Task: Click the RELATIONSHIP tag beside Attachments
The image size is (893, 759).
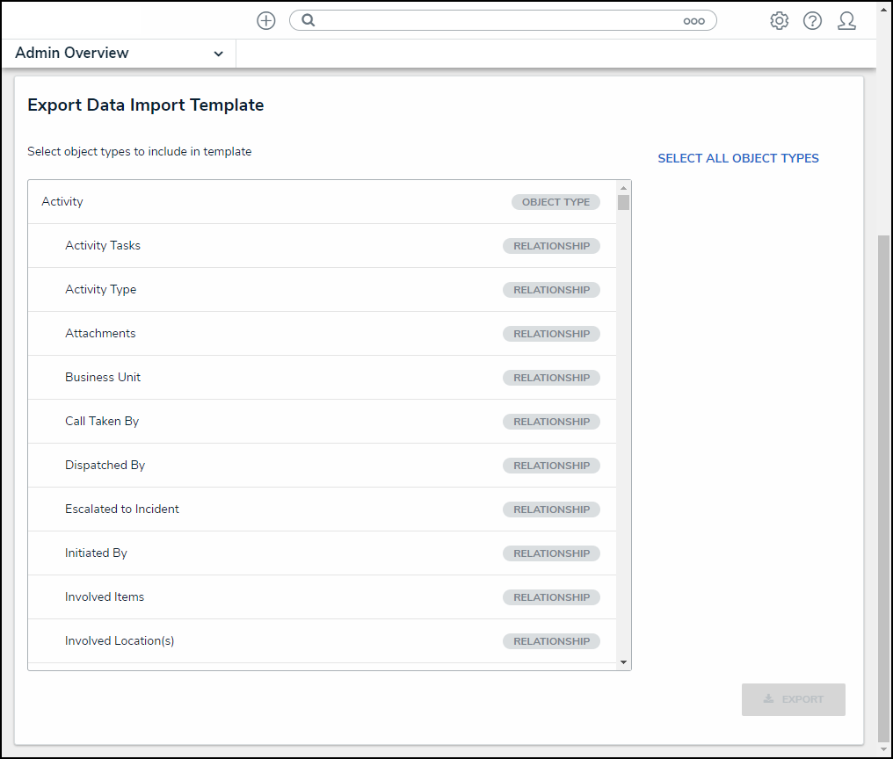Action: pyautogui.click(x=551, y=333)
